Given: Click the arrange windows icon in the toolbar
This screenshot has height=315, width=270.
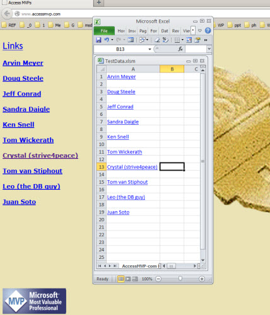Looking at the screenshot, I should (143, 40).
